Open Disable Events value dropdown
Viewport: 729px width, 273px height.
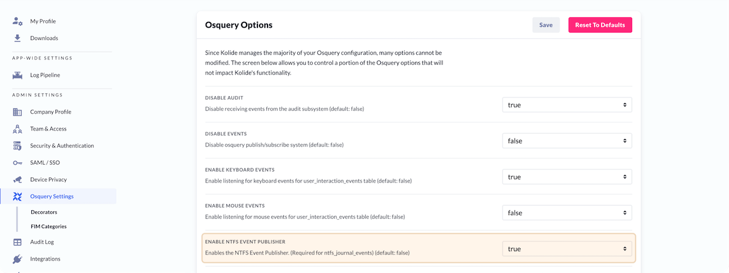click(567, 141)
